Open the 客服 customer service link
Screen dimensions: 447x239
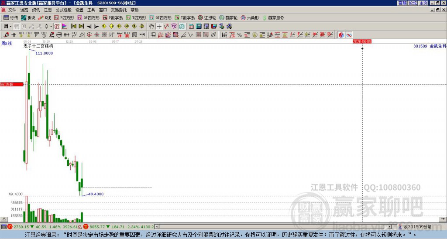coord(402,3)
